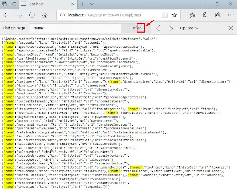
Task: Jump to previous find result
Action: point(158,28)
